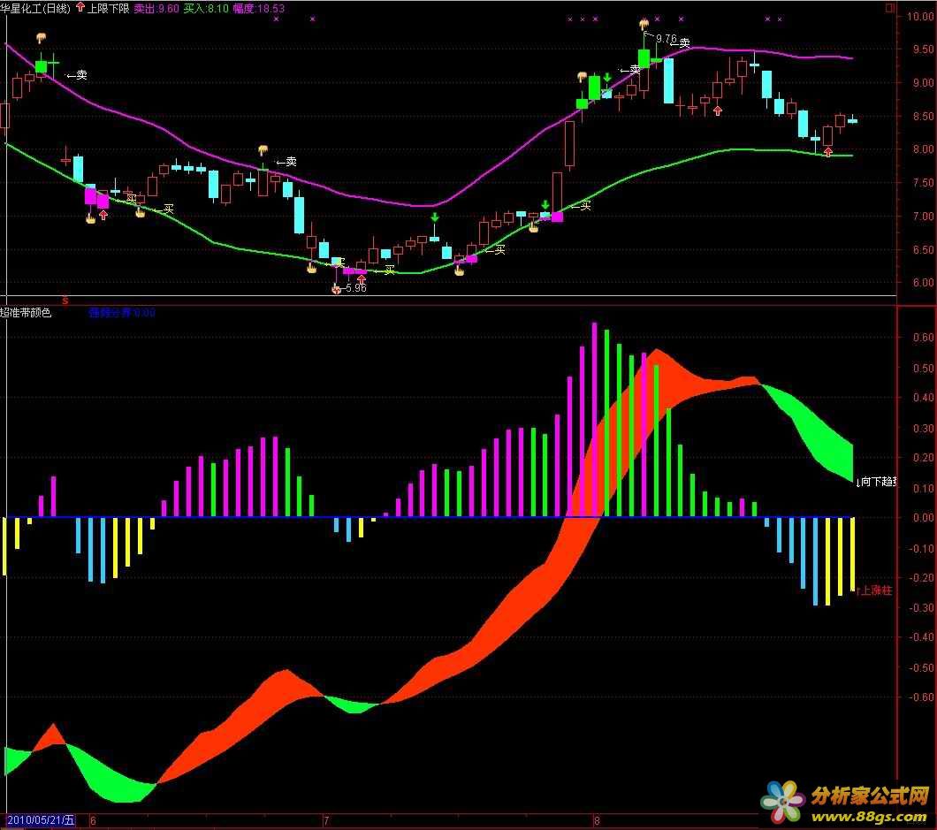Viewport: 937px width, 830px height.
Task: Click small red square icon at top-right corner
Action: point(890,8)
